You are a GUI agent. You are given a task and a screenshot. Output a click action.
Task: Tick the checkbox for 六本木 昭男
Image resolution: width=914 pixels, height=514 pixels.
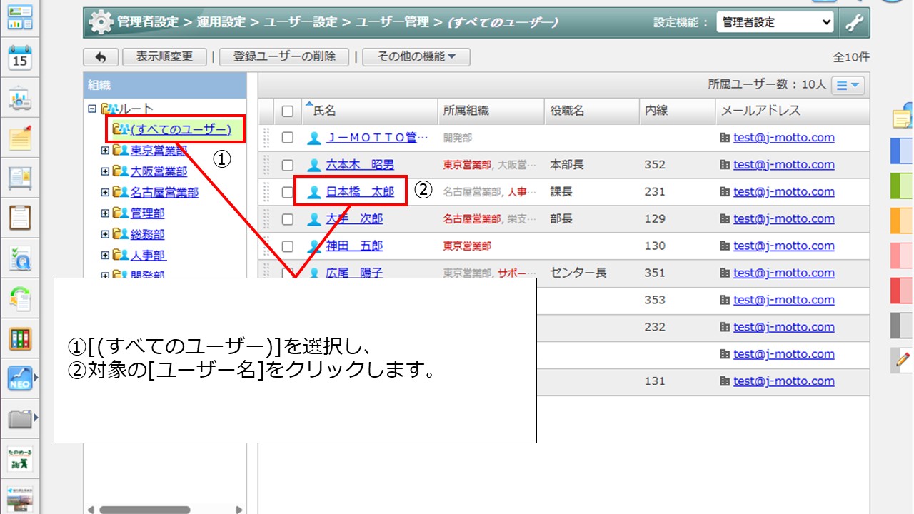coord(287,165)
